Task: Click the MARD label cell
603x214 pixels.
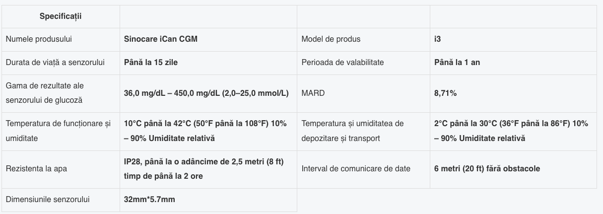Action: (313, 93)
